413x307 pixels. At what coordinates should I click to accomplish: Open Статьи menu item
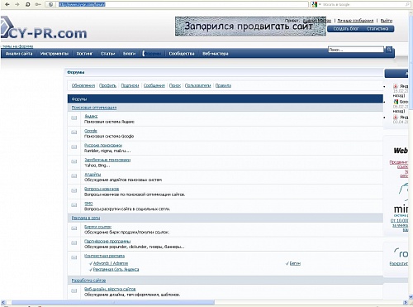(107, 54)
